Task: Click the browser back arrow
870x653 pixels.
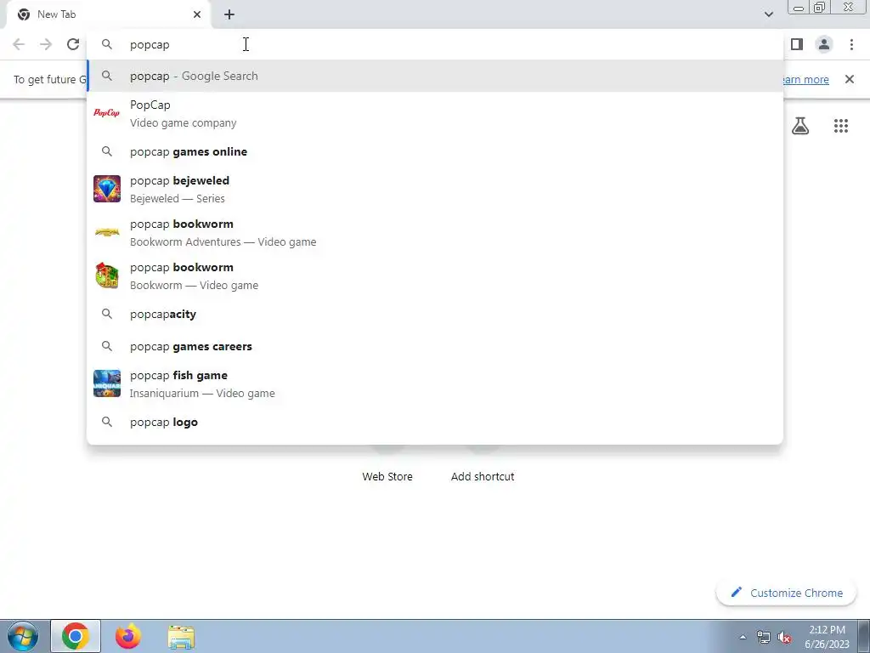Action: tap(19, 44)
